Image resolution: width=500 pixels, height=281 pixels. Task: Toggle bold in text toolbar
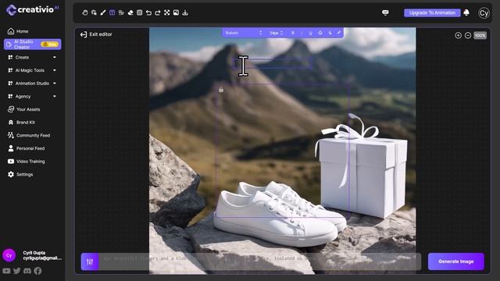[293, 33]
